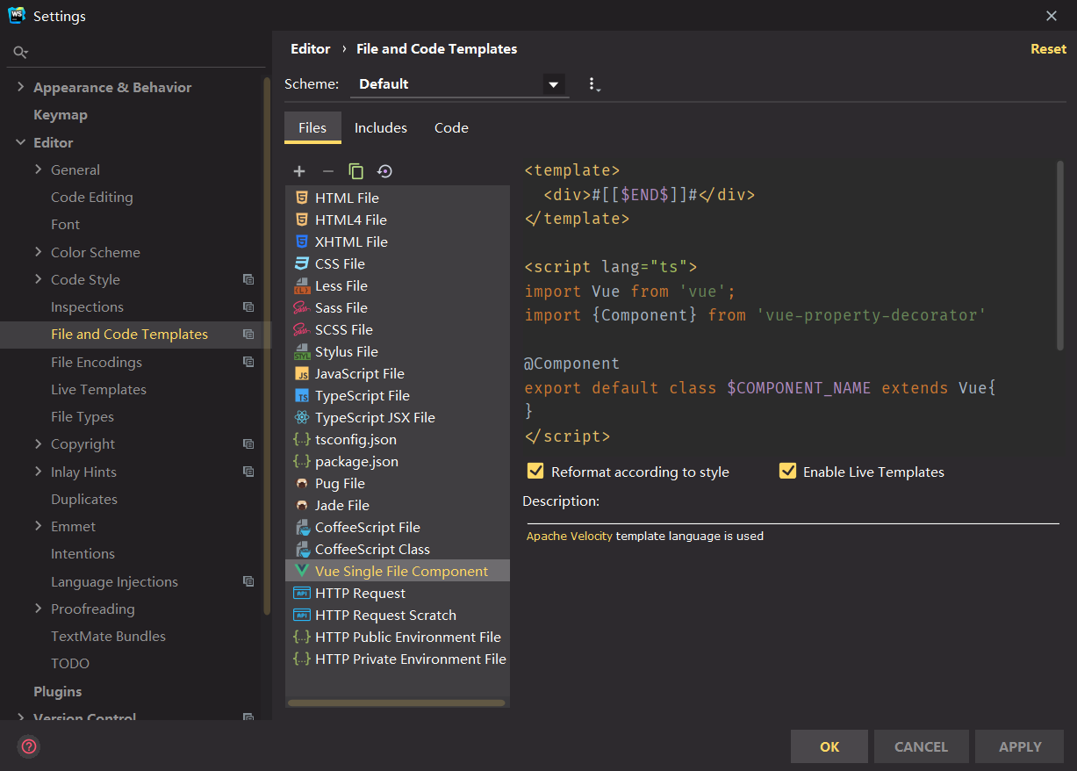This screenshot has height=771, width=1077.
Task: Click project-level icon beside Code Style
Action: point(248,279)
